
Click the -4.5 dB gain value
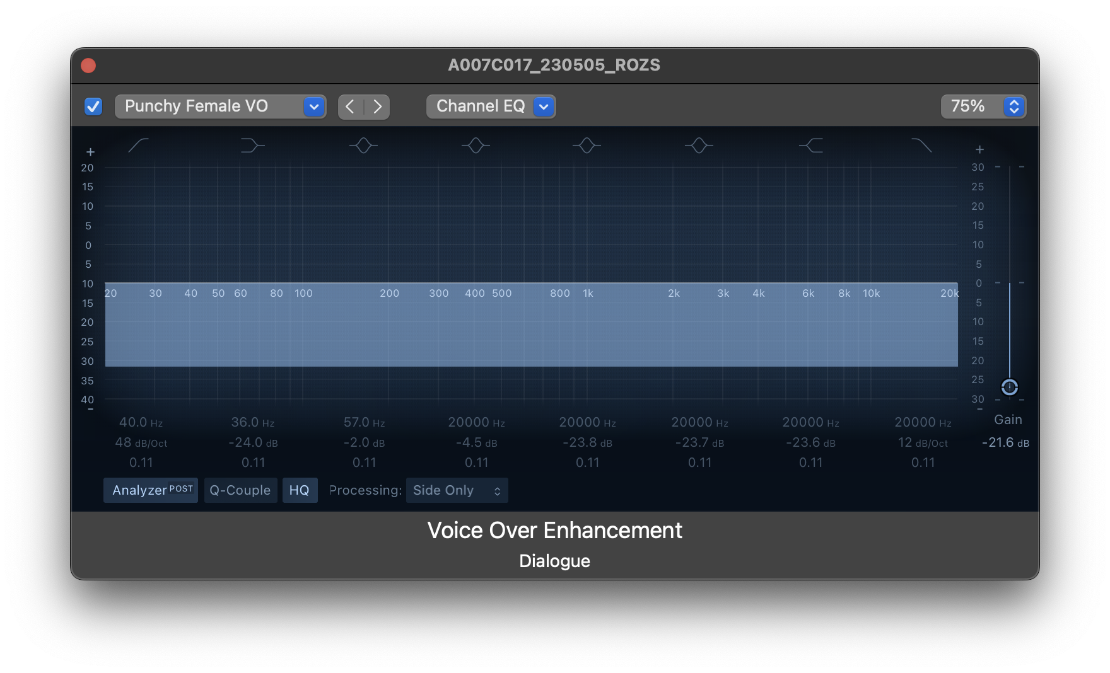pos(477,442)
